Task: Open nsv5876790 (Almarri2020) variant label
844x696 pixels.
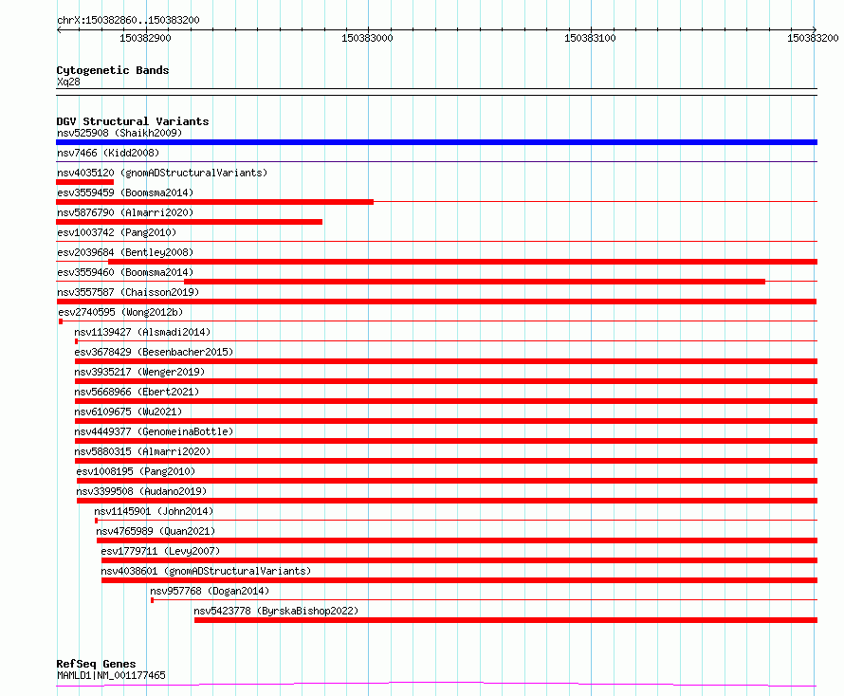Action: tap(125, 212)
